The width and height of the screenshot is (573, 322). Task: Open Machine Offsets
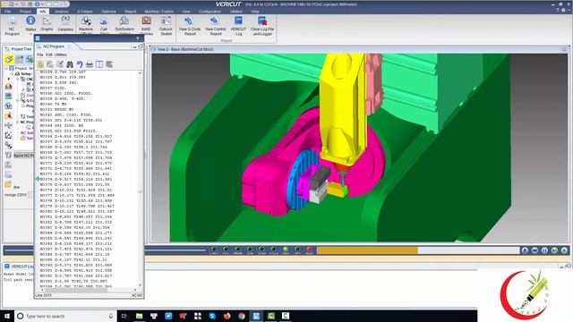(86, 25)
